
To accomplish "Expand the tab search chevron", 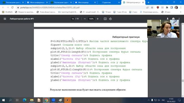I will pyautogui.click(x=161, y=2).
